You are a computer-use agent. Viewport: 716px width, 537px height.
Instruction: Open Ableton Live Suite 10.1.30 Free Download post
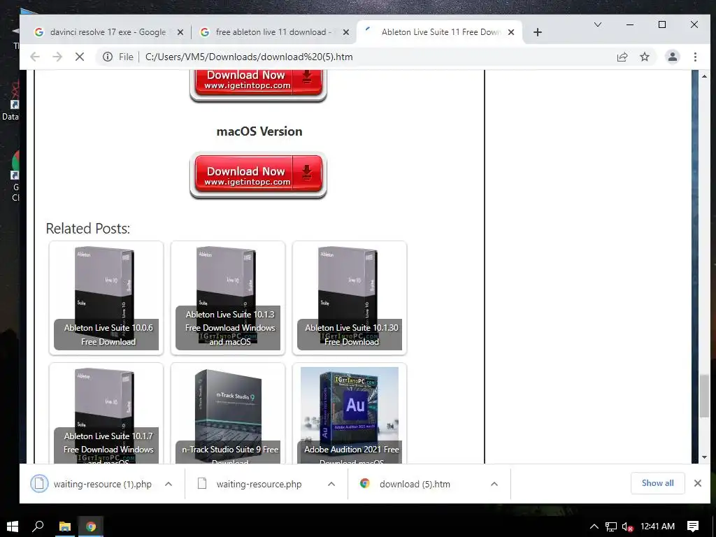(350, 298)
